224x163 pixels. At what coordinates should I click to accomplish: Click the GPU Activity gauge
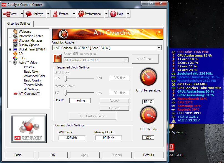149,115
